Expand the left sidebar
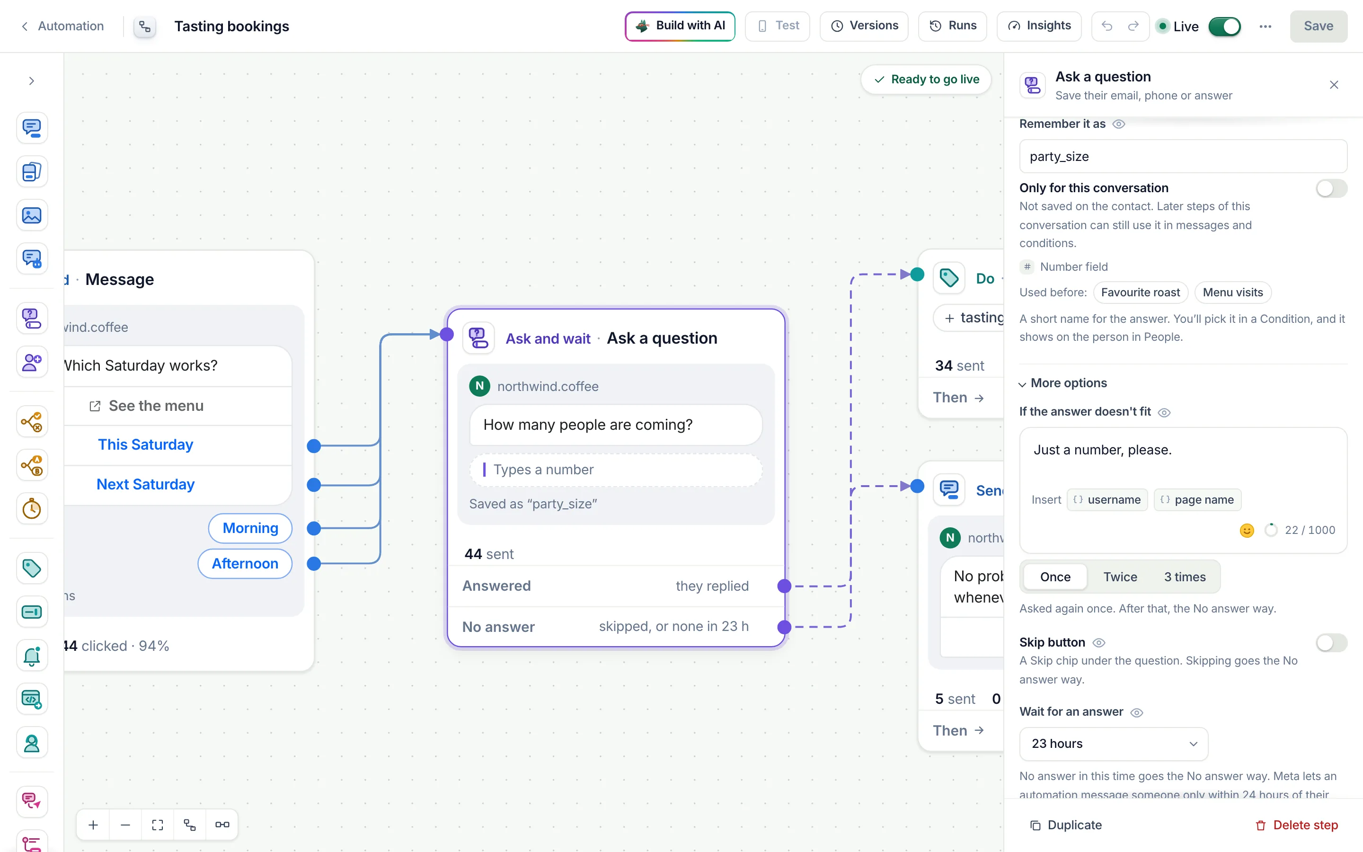 pos(32,81)
